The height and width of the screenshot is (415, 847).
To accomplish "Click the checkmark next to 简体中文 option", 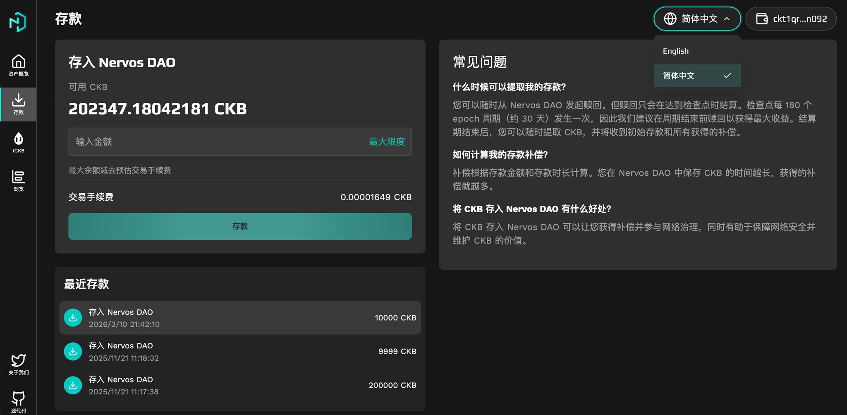I will pyautogui.click(x=727, y=76).
